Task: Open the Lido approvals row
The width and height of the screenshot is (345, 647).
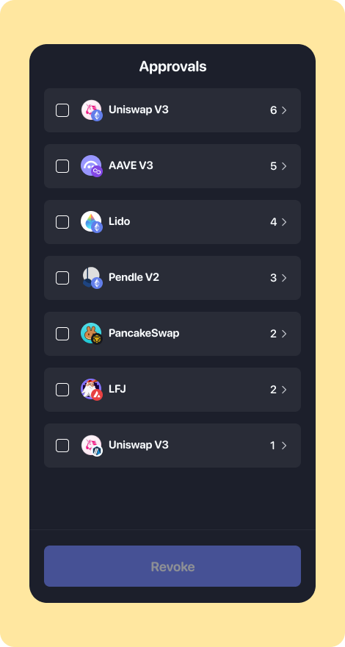Action: click(172, 222)
